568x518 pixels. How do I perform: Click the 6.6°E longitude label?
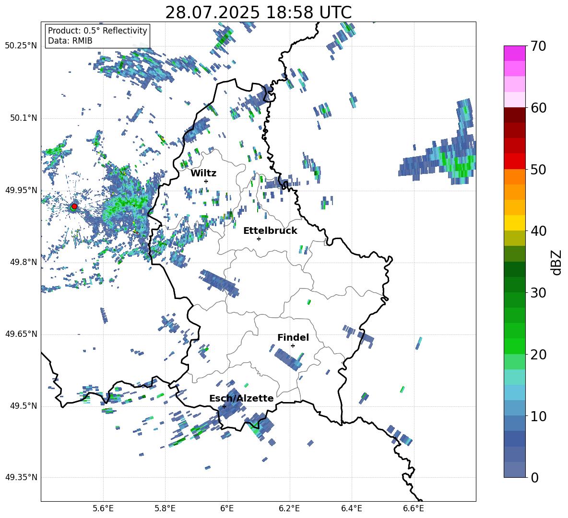[x=414, y=508]
